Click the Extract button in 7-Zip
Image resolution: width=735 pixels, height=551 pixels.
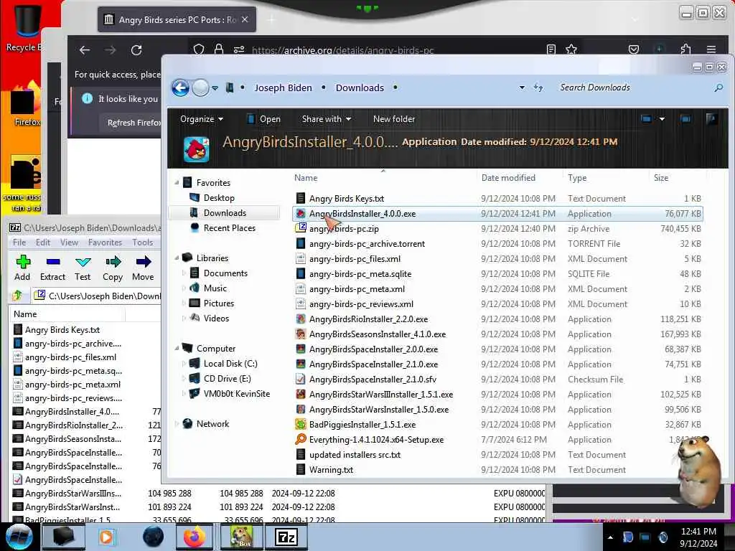pyautogui.click(x=52, y=268)
